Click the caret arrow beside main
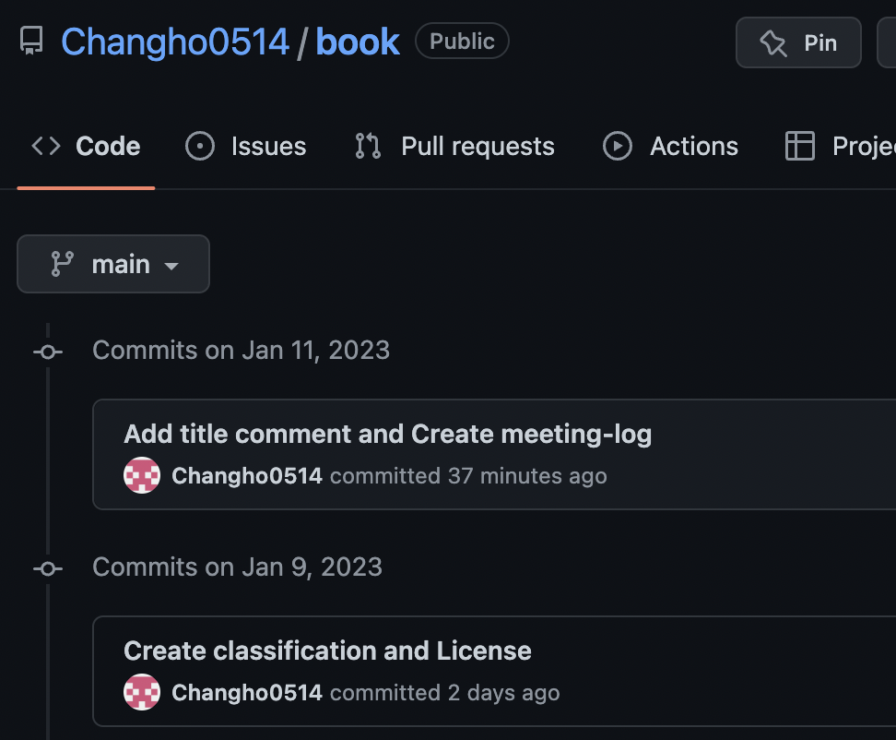Screen dimensions: 896x740 coord(171,266)
